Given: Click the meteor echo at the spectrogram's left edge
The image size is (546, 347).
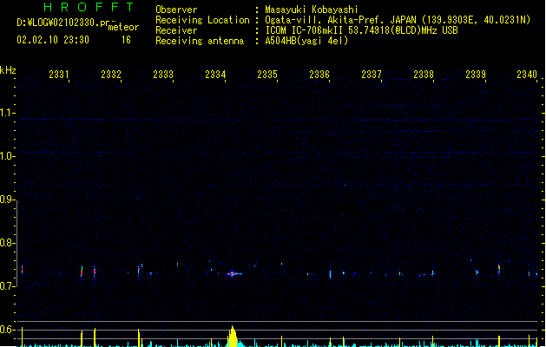Looking at the screenshot, I should tap(23, 270).
